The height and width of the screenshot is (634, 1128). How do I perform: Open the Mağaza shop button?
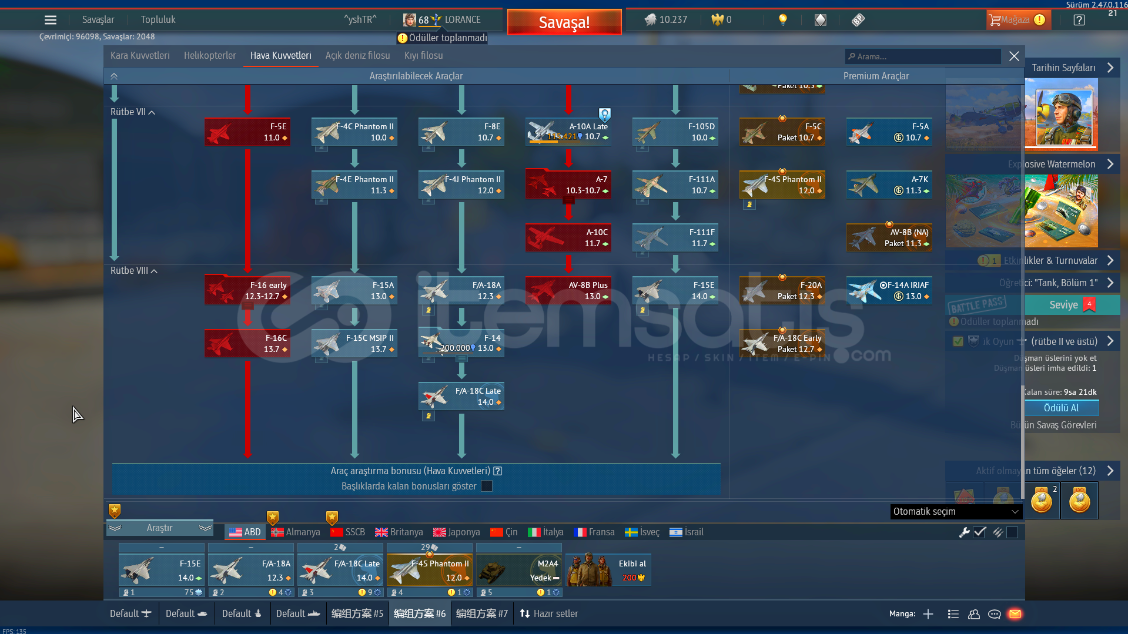[1017, 20]
